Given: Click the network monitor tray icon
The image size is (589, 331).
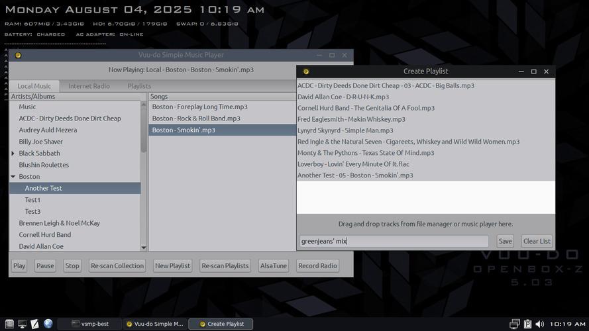Looking at the screenshot, I should (x=514, y=324).
